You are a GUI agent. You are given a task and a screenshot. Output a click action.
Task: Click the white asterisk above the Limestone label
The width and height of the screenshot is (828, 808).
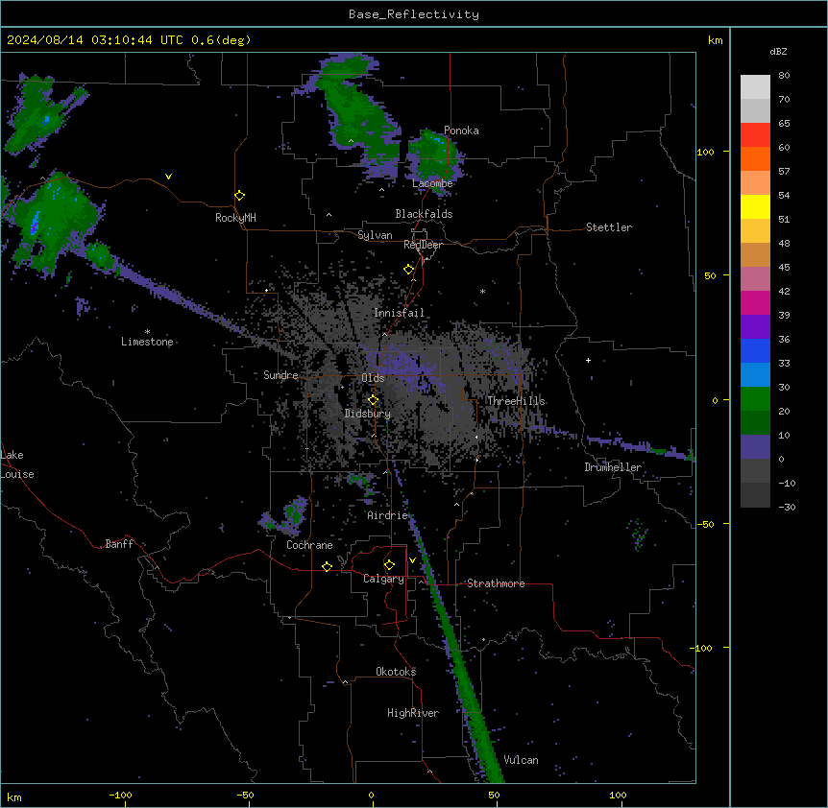(x=147, y=332)
